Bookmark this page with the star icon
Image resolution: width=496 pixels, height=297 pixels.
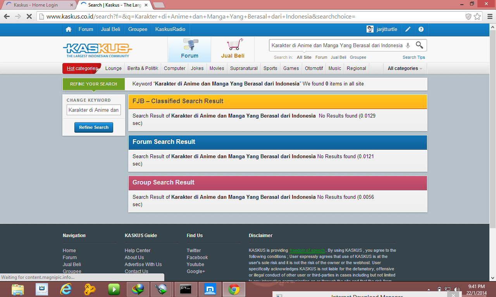coord(477,17)
